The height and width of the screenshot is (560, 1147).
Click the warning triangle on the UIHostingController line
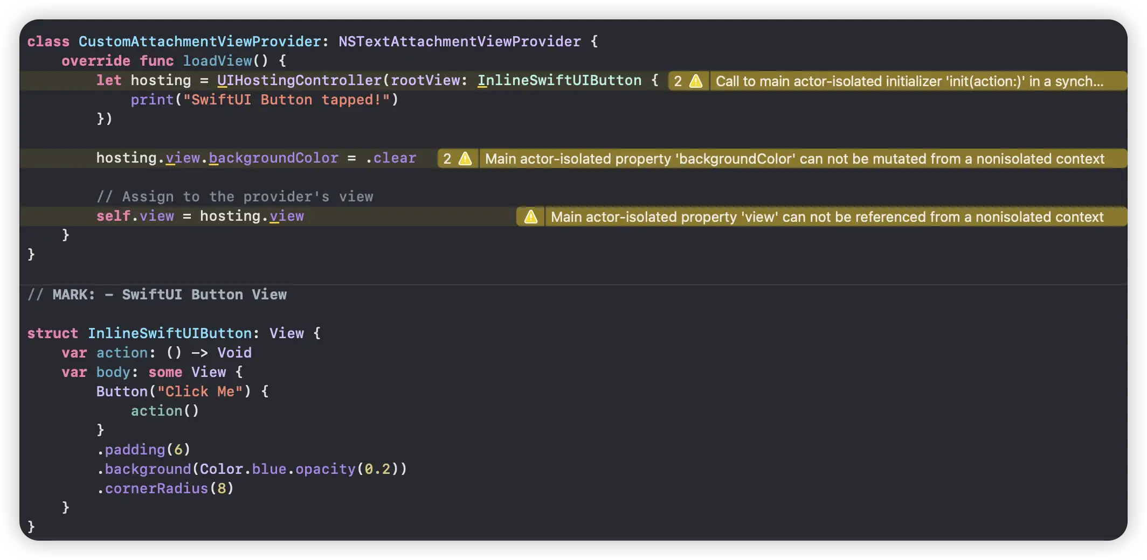696,81
